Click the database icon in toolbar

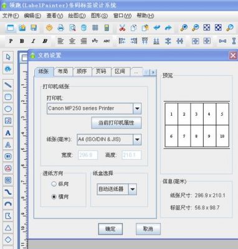83,27
